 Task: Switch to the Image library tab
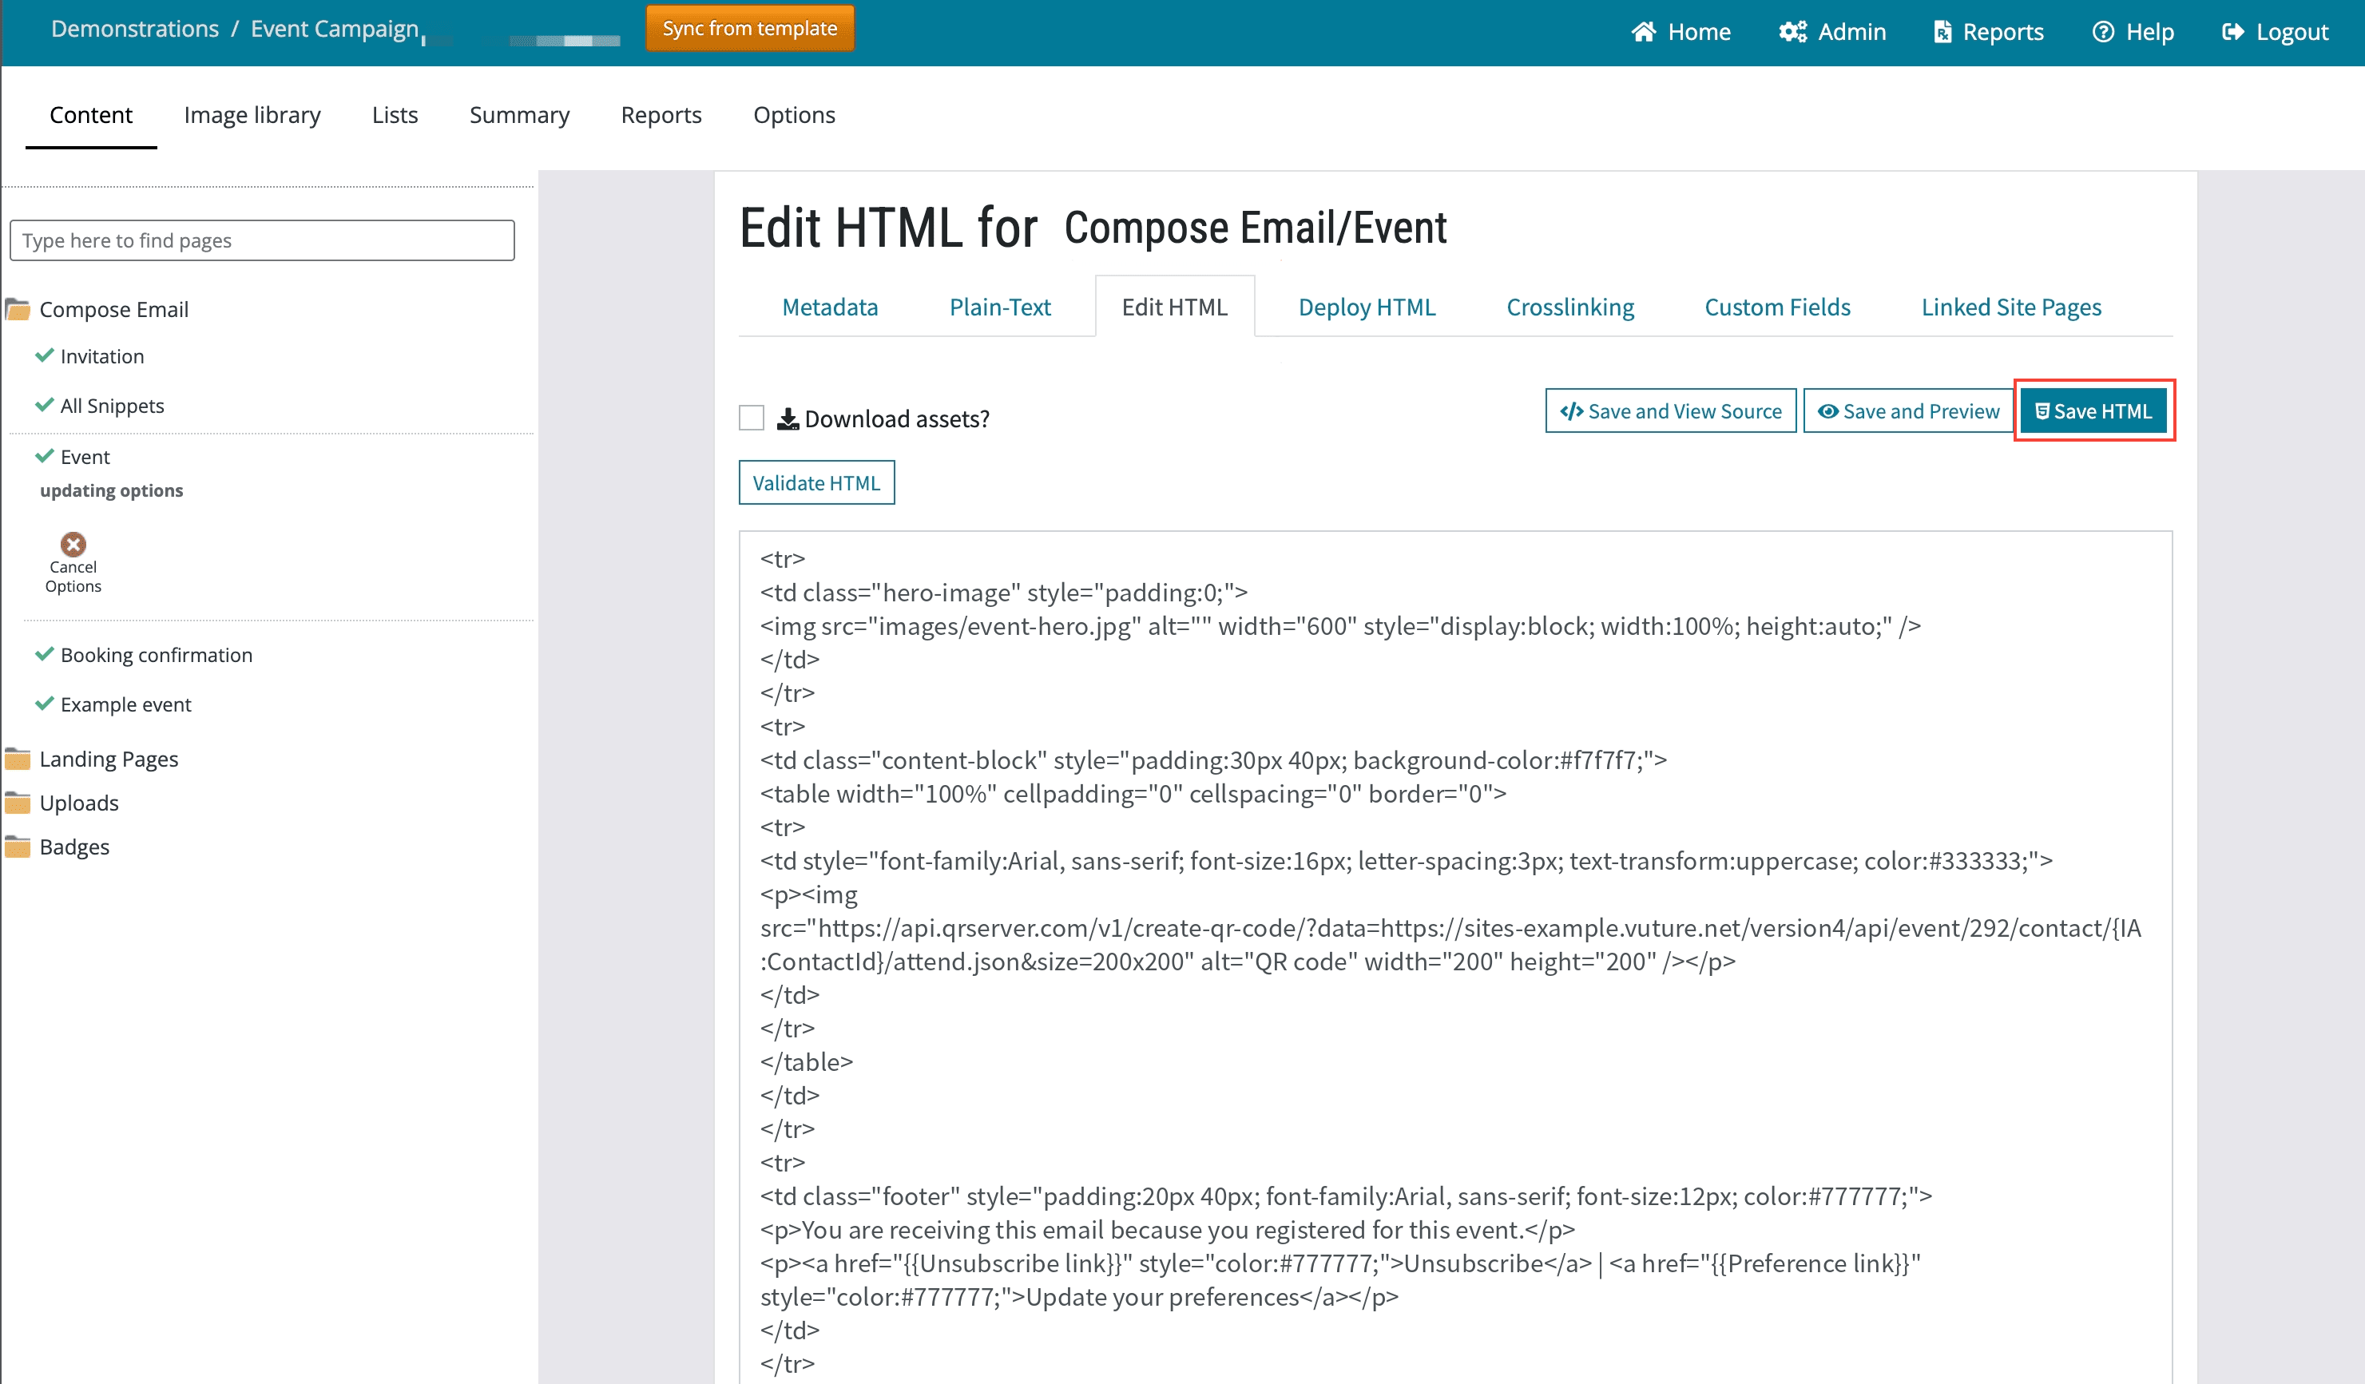(x=252, y=116)
